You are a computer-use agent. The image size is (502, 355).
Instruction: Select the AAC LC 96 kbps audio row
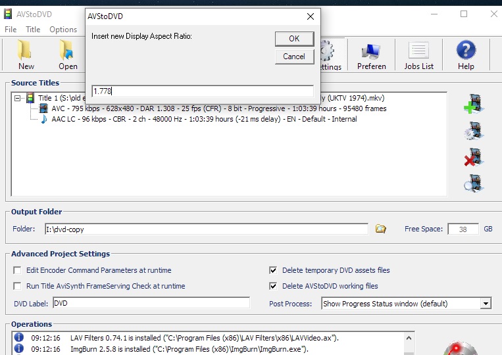204,119
